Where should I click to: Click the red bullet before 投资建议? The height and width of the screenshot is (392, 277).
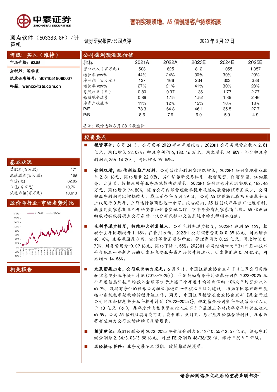coord(86,331)
